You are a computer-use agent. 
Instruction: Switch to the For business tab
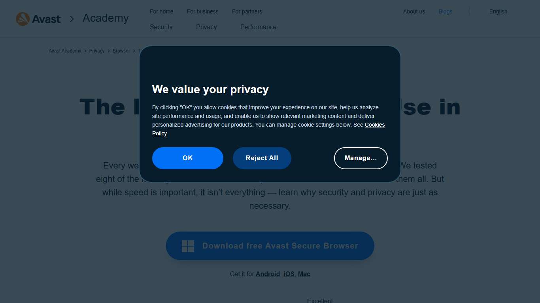[x=202, y=11]
